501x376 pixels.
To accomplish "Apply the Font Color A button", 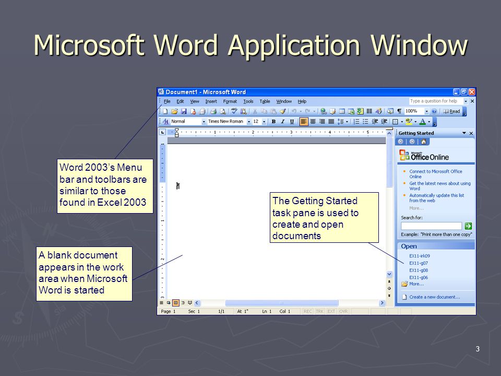I will point(422,122).
